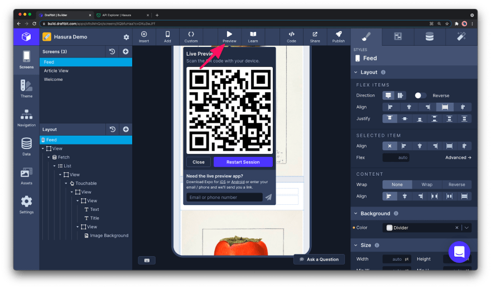Screen dimensions: 491x288
Task: Set flex direction to column
Action: [388, 95]
